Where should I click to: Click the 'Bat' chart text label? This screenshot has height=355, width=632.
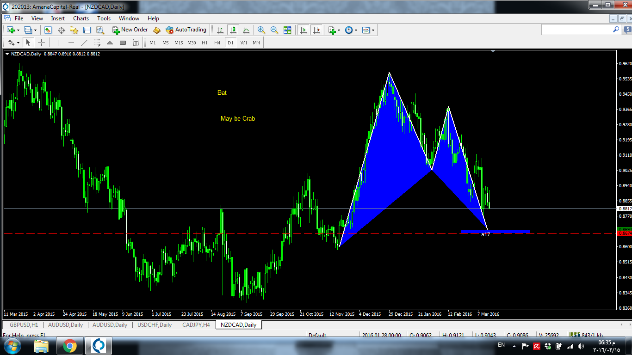click(x=222, y=92)
